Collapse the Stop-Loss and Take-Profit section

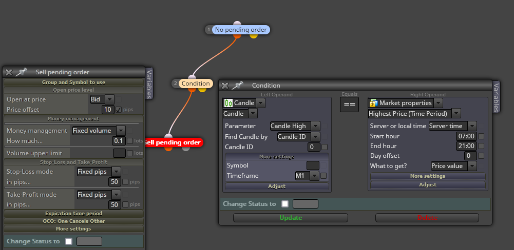[74, 162]
